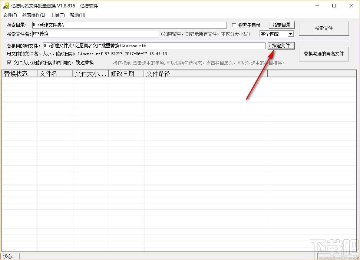This screenshot has height=260, width=360.
Task: Click the 搜索文件 button
Action: tap(324, 28)
